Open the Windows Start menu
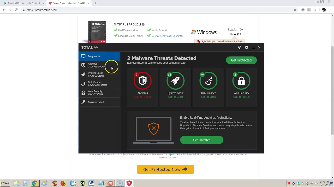 (5, 183)
